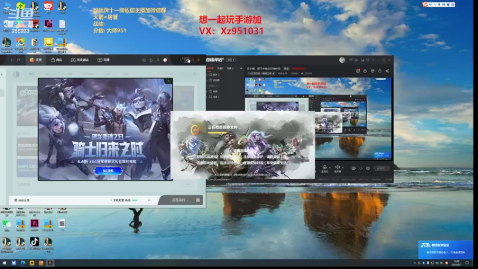Image resolution: width=478 pixels, height=269 pixels.
Task: Click the start-streaming pill button
Action: click(381, 168)
